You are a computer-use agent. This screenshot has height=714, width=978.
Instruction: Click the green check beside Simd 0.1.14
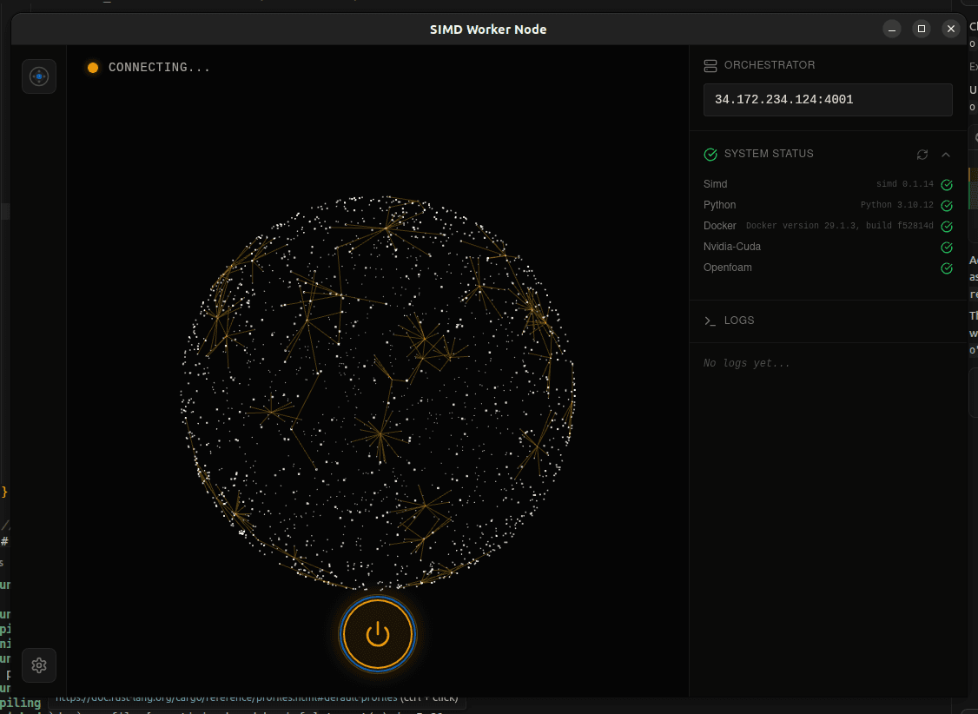coord(946,184)
